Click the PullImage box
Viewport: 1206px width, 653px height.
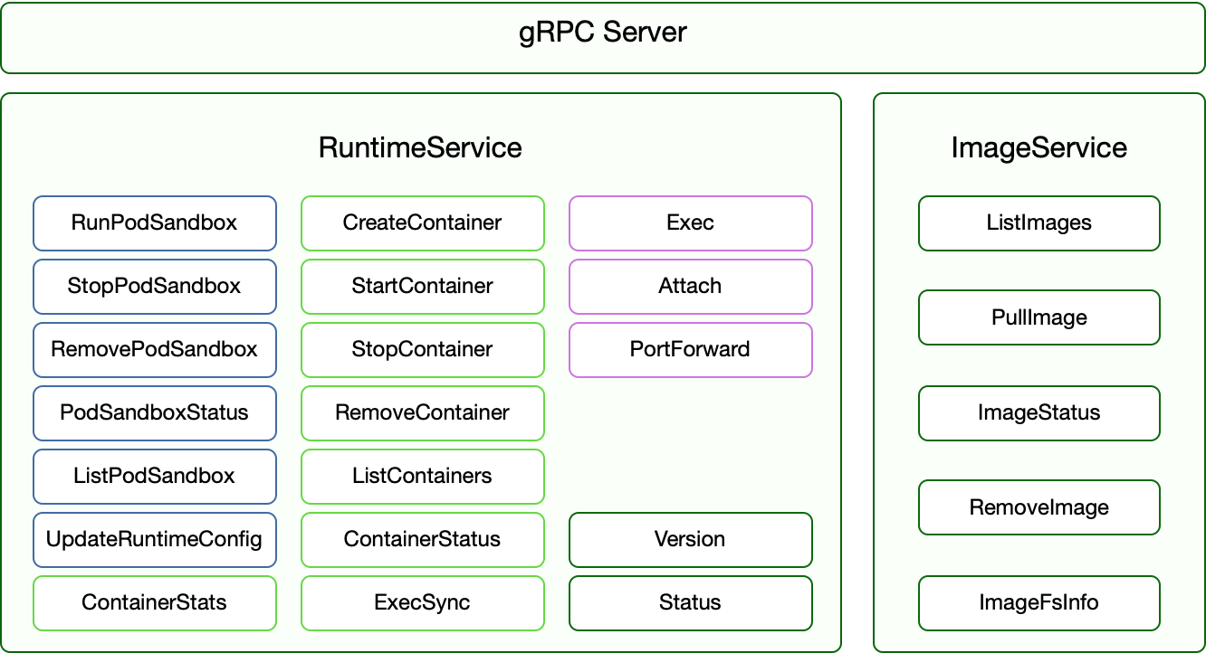pos(1039,318)
